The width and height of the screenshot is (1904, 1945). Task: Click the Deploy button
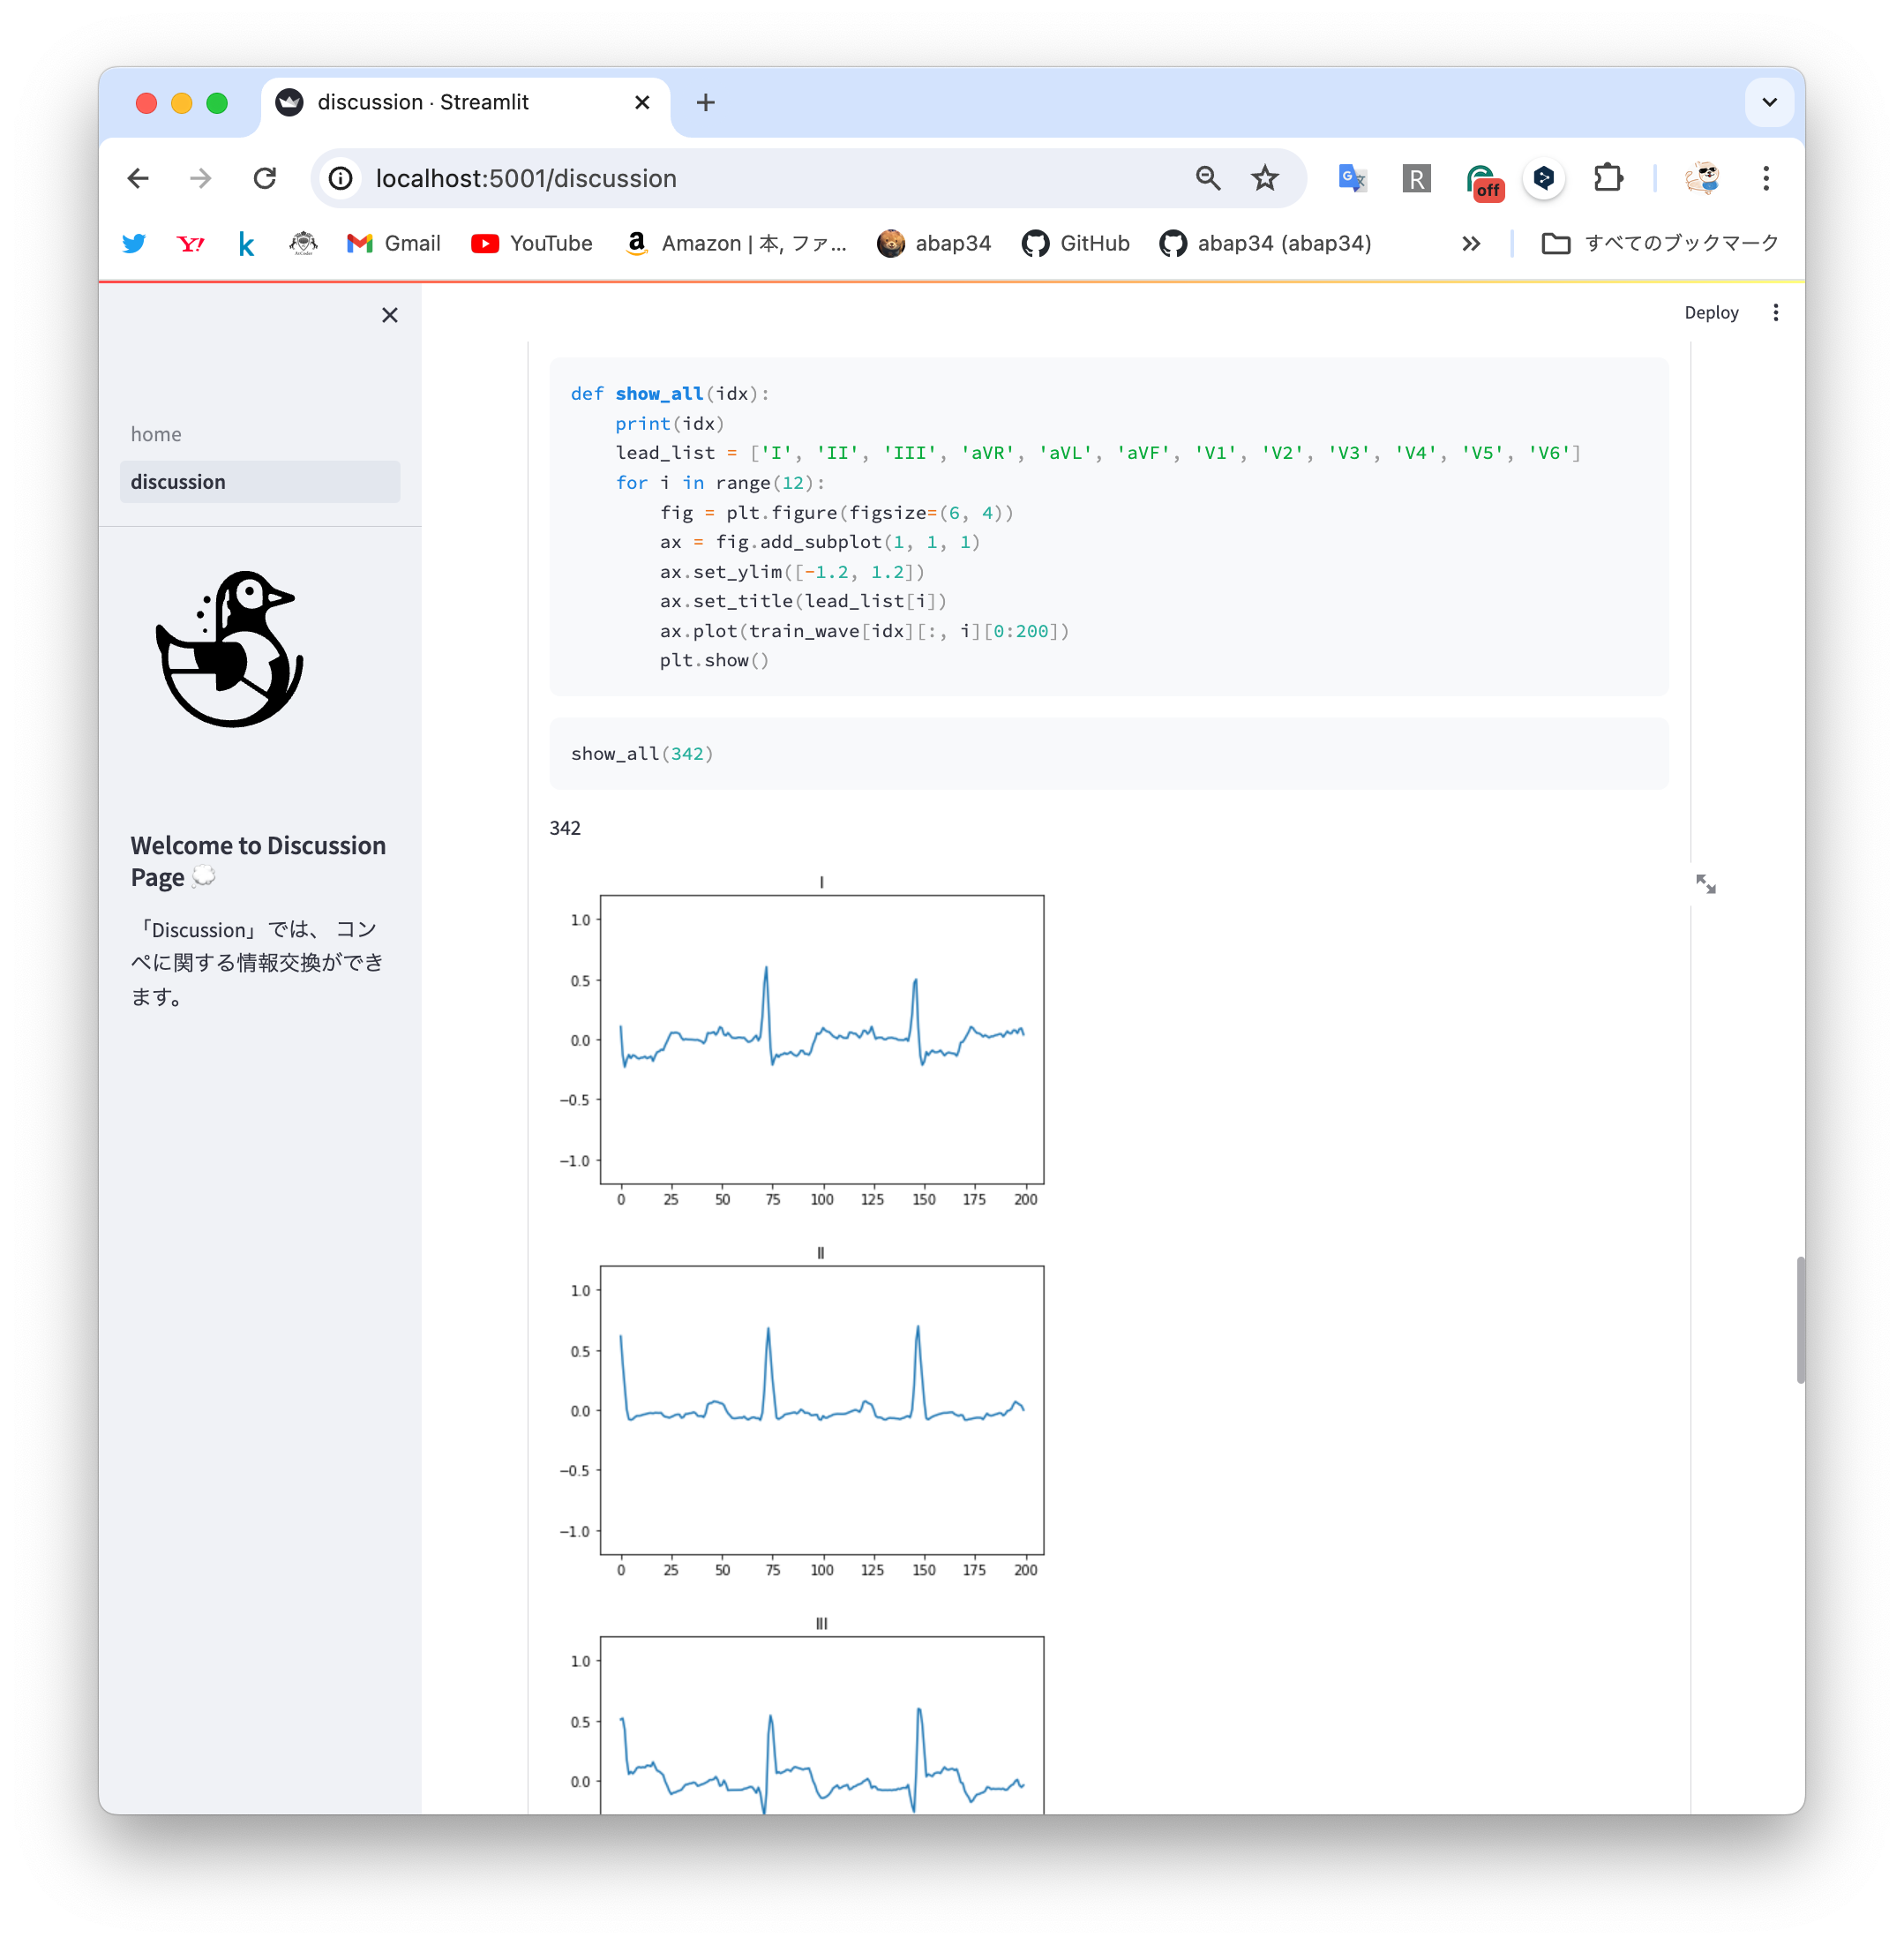point(1711,313)
